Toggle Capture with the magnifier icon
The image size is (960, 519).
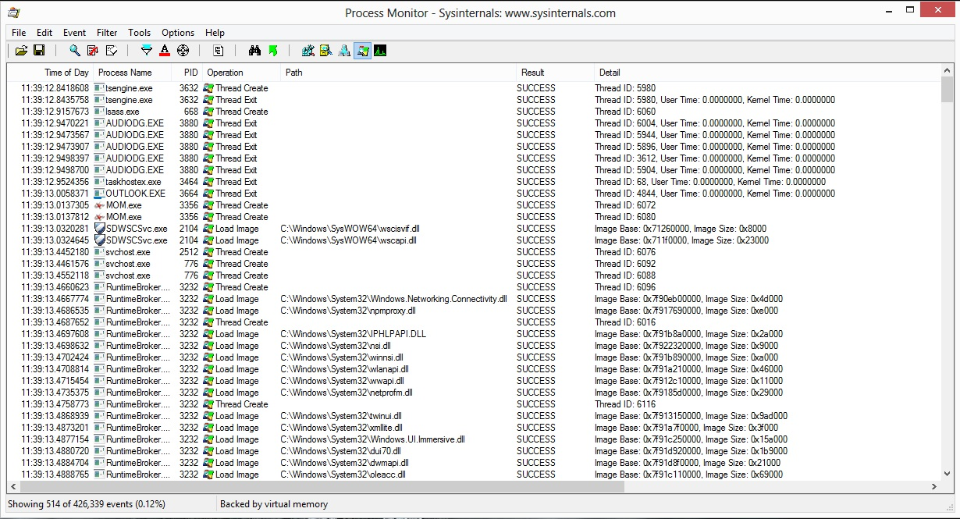click(x=75, y=51)
